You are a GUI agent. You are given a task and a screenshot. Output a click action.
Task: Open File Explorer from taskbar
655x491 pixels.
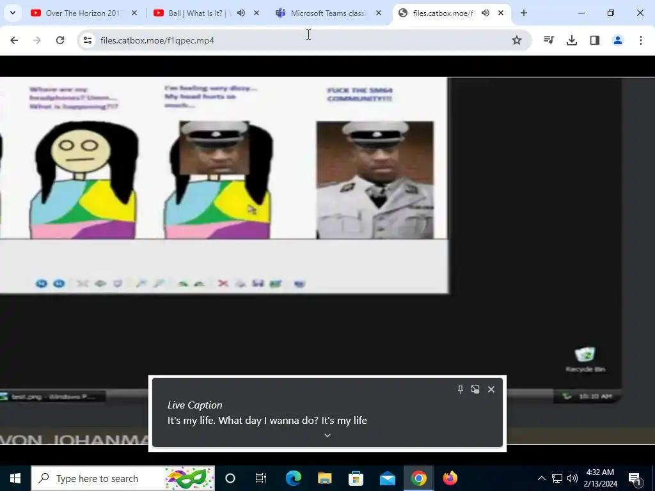pos(324,478)
